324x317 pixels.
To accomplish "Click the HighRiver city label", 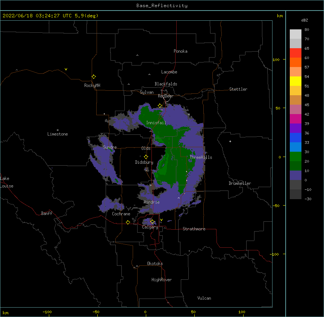I will [162, 280].
